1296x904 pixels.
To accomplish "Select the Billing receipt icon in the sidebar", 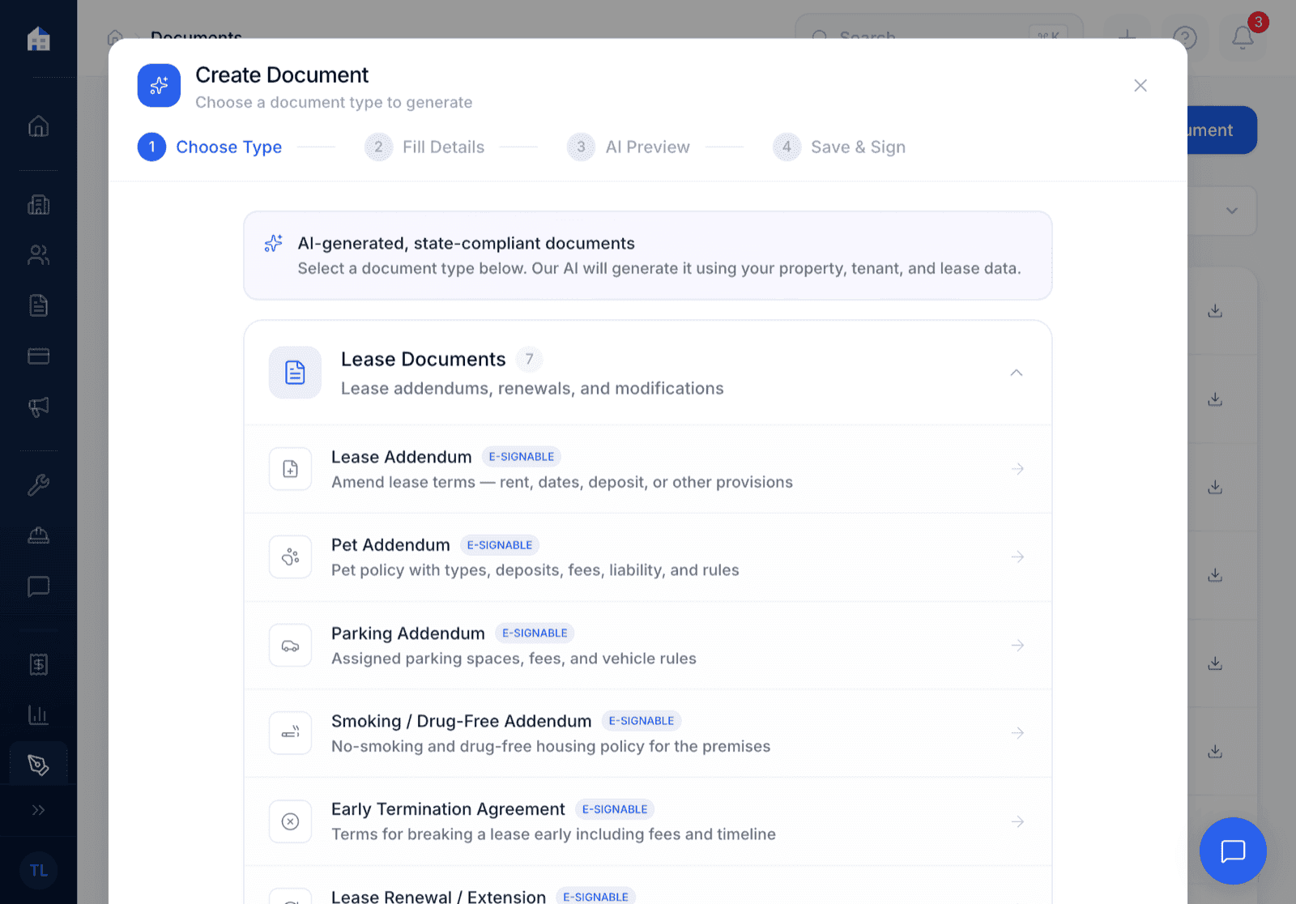I will click(38, 664).
